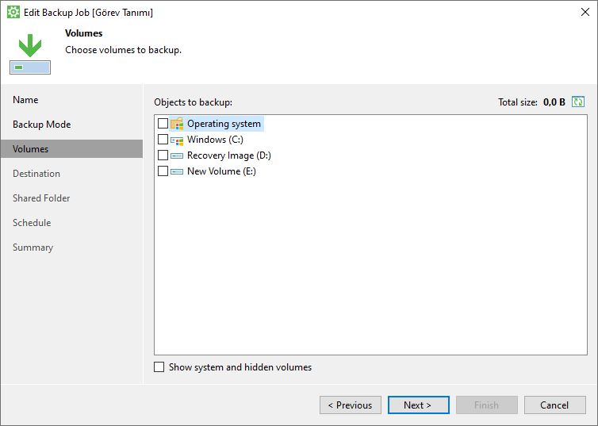Check the Operating system checkbox
The height and width of the screenshot is (426, 598).
point(163,123)
